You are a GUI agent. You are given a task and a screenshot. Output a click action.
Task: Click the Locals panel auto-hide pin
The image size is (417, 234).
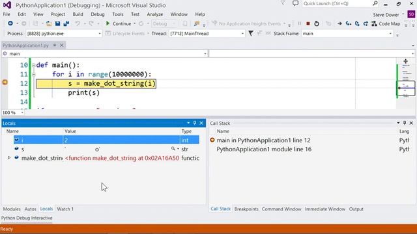[x=195, y=123]
